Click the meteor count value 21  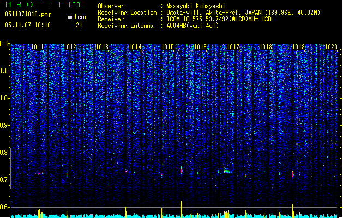pyautogui.click(x=79, y=25)
